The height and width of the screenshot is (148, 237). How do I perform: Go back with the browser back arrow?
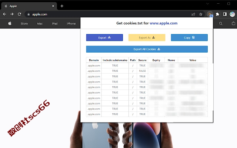(x=4, y=14)
